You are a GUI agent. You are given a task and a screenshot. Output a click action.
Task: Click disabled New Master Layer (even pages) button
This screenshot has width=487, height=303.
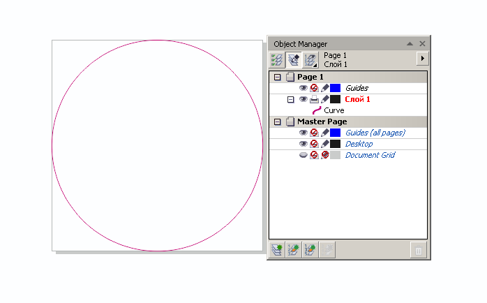point(327,250)
